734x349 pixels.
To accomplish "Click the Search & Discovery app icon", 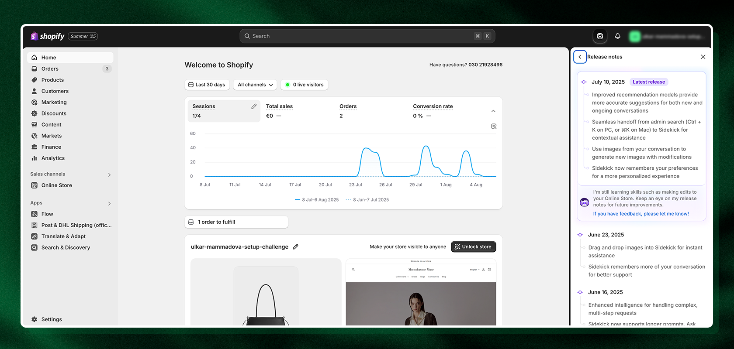I will pos(34,248).
